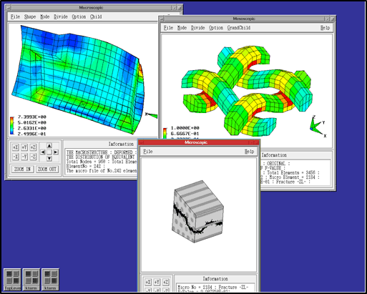Viewport: 367px width, 294px height.
Task: Click the +Z view button in Microscopic window
Action: [166, 282]
